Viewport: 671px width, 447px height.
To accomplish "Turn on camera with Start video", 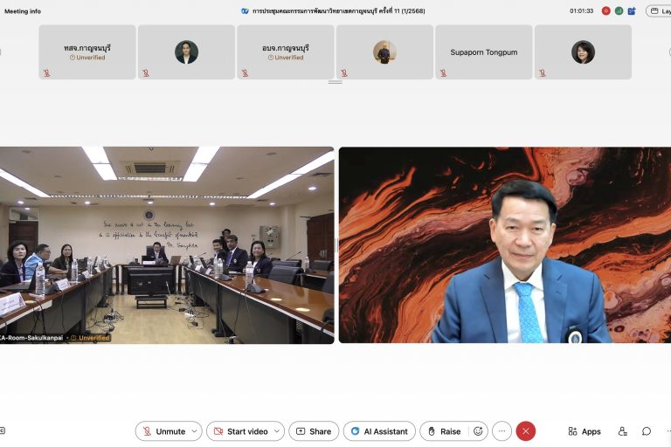I will click(240, 431).
